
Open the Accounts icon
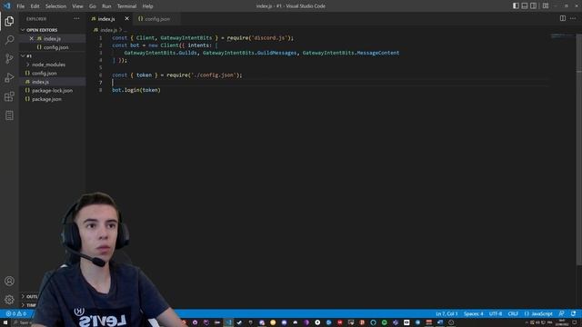tap(9, 281)
